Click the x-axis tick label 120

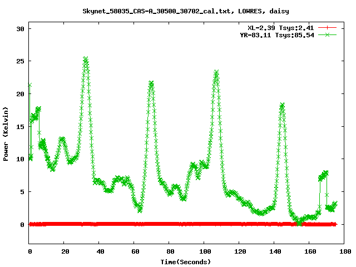pyautogui.click(x=240, y=251)
